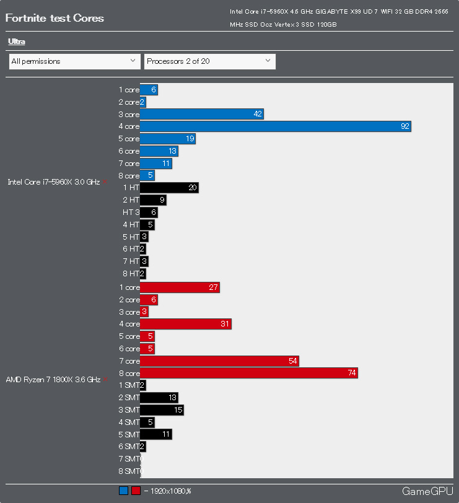This screenshot has height=503, width=459.
Task: Click the 7 SMT row label
Action: (129, 459)
